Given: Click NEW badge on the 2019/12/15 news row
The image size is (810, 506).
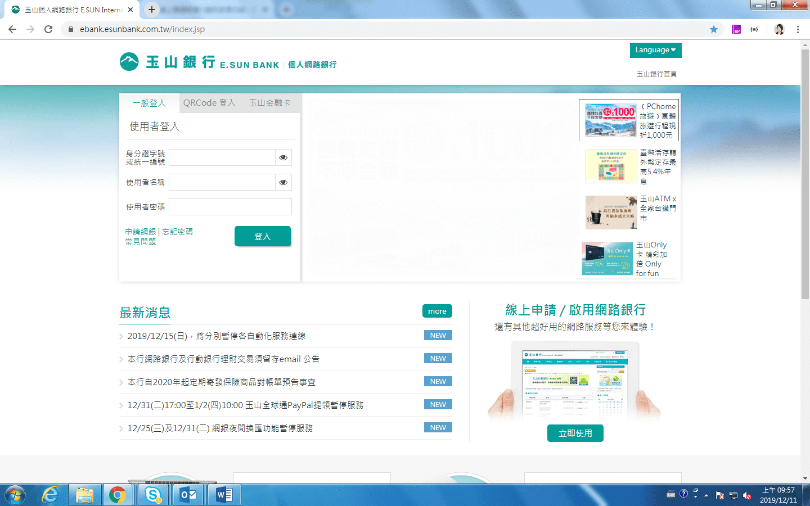Looking at the screenshot, I should pyautogui.click(x=438, y=336).
